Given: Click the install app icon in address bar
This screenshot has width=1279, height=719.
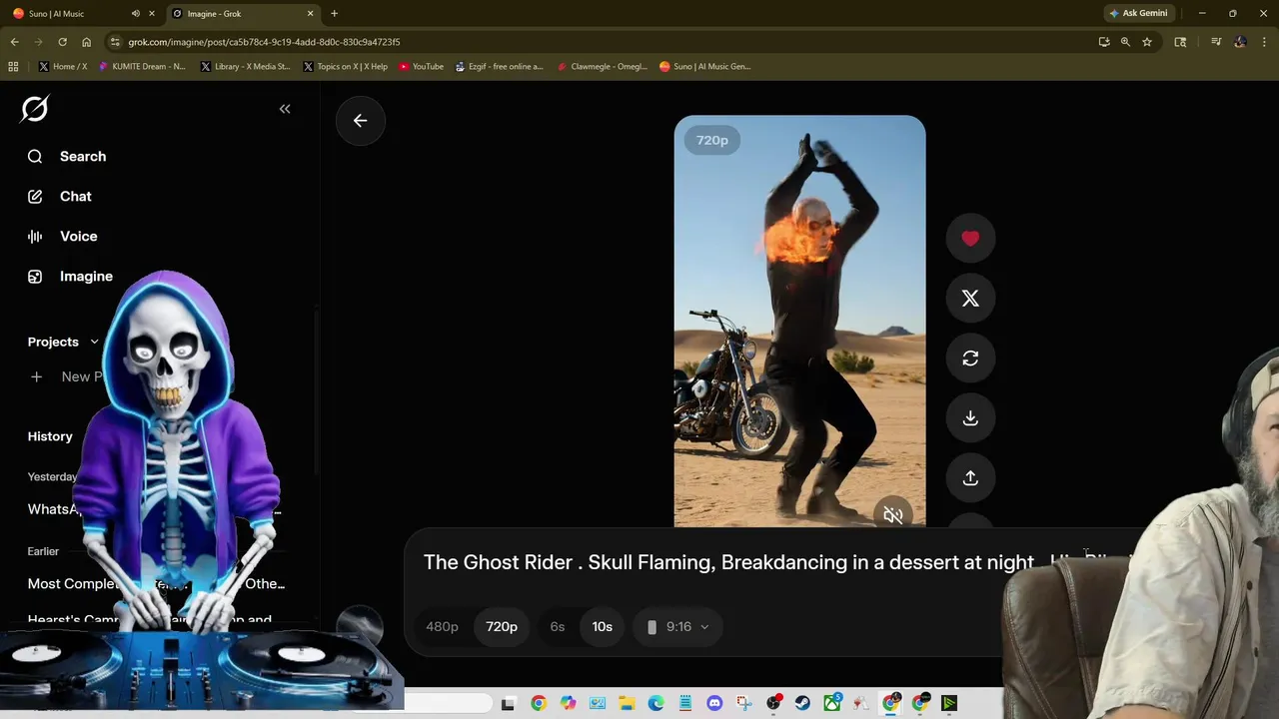Looking at the screenshot, I should 1103,42.
